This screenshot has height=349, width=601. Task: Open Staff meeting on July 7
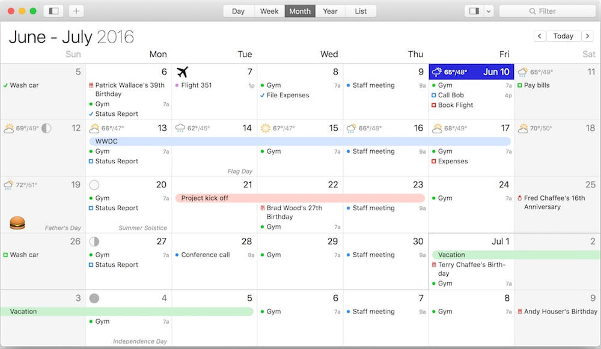pos(386,311)
